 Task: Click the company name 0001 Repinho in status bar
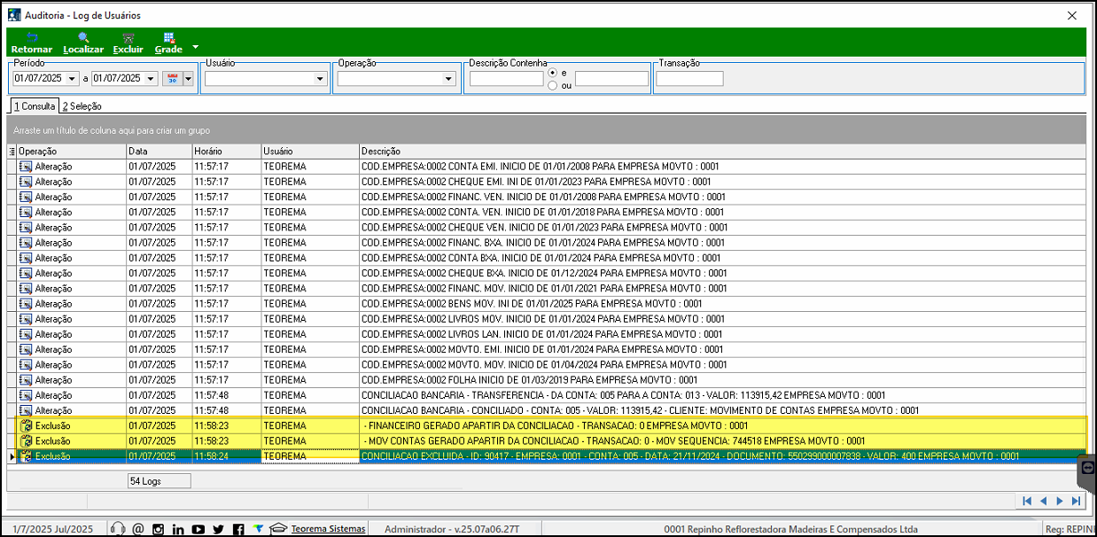(x=790, y=529)
